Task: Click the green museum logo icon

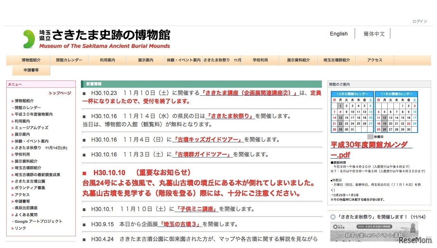Action: [x=29, y=39]
